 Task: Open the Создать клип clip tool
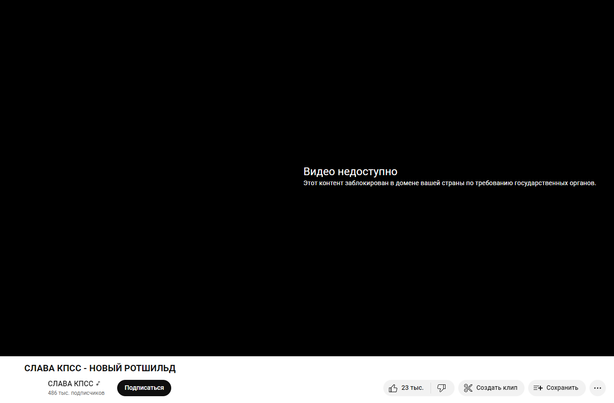pos(491,388)
